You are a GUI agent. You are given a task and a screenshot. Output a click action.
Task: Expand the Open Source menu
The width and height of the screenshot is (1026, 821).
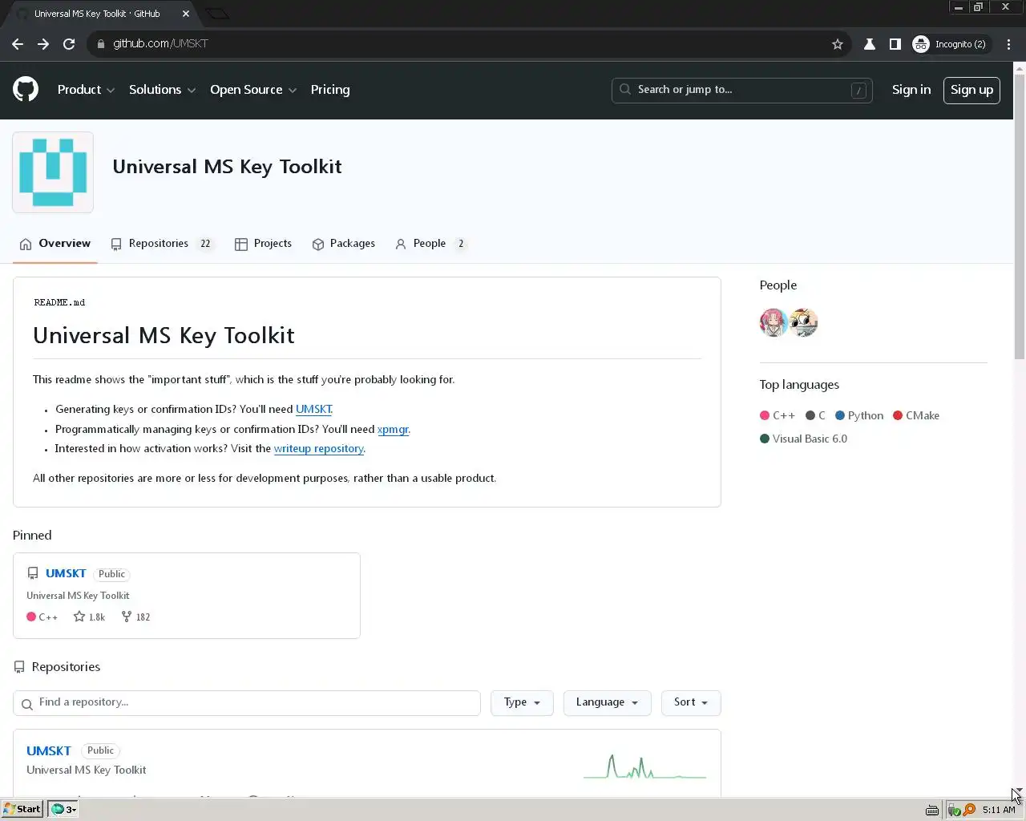(x=253, y=90)
